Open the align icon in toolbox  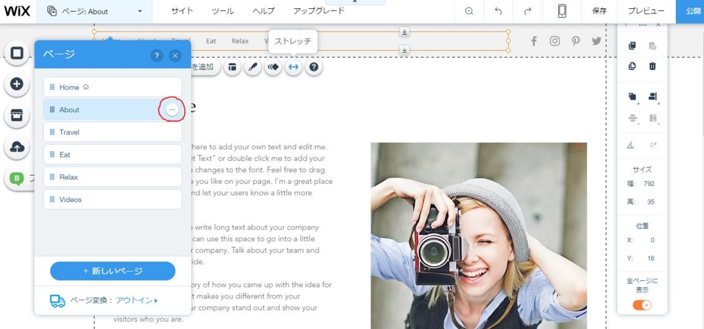point(652,96)
